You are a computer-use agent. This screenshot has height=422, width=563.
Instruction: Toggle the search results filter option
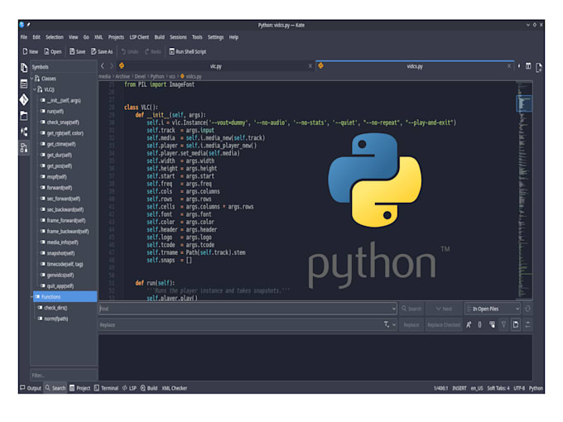503,325
